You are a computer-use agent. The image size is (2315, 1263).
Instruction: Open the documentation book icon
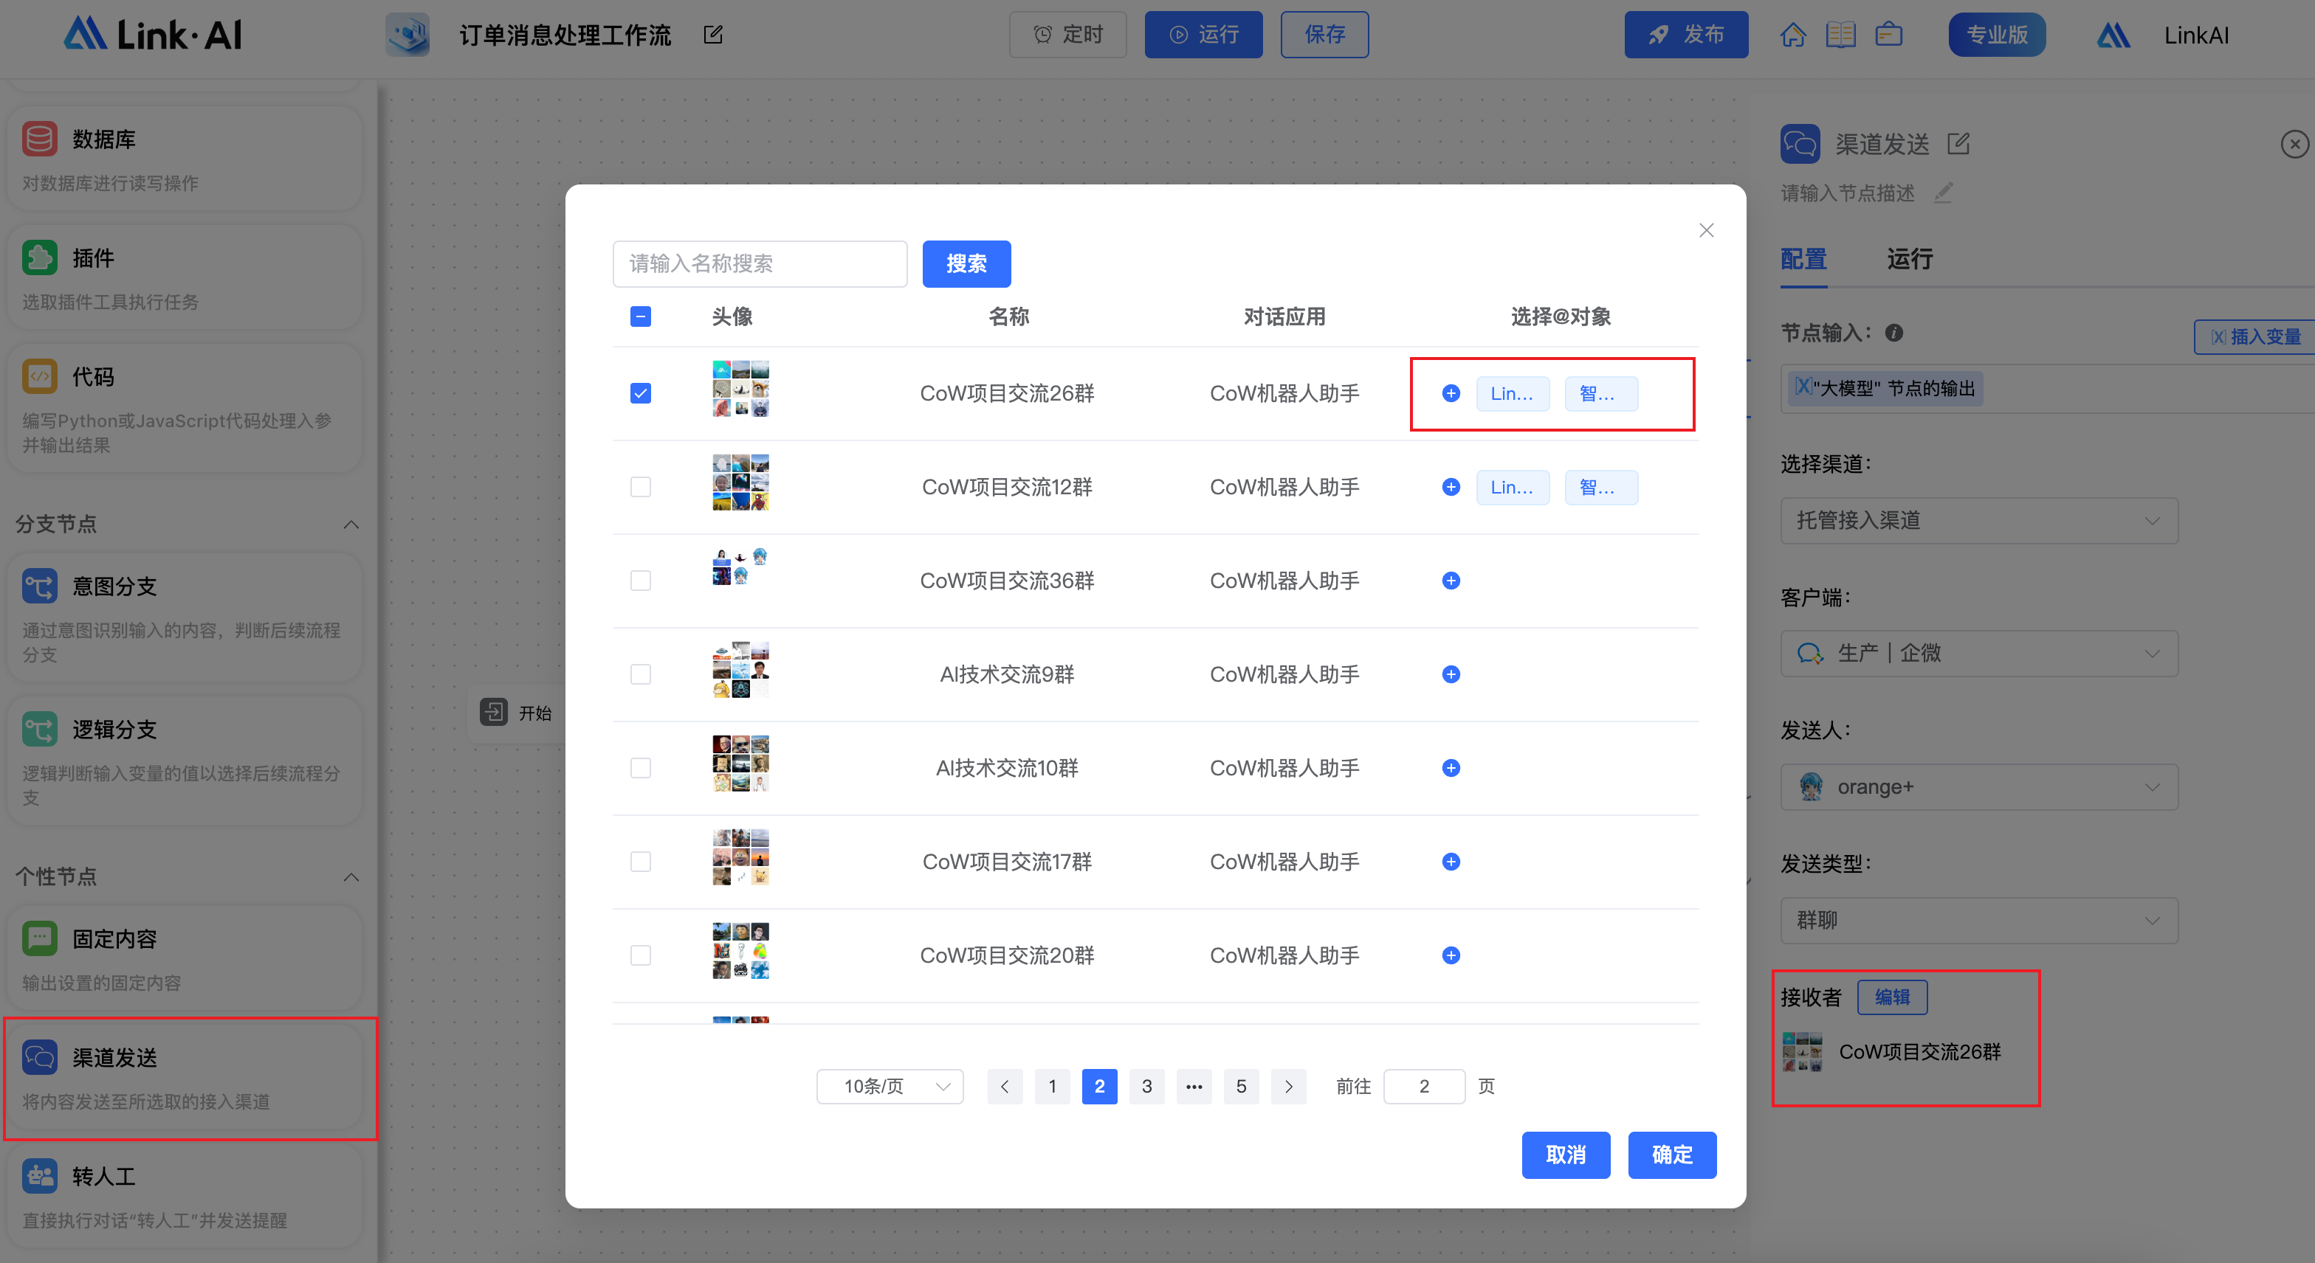point(1840,35)
